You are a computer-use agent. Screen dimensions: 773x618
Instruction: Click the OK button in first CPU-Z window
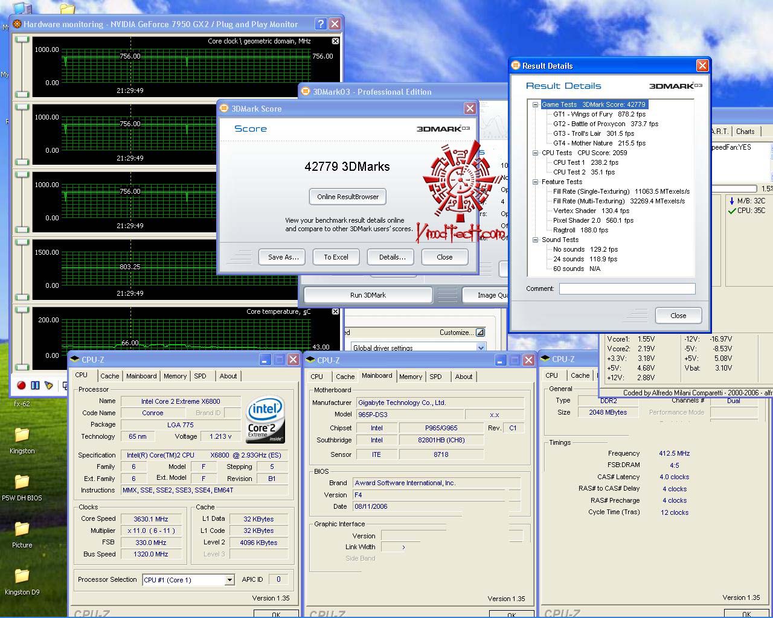pyautogui.click(x=275, y=614)
